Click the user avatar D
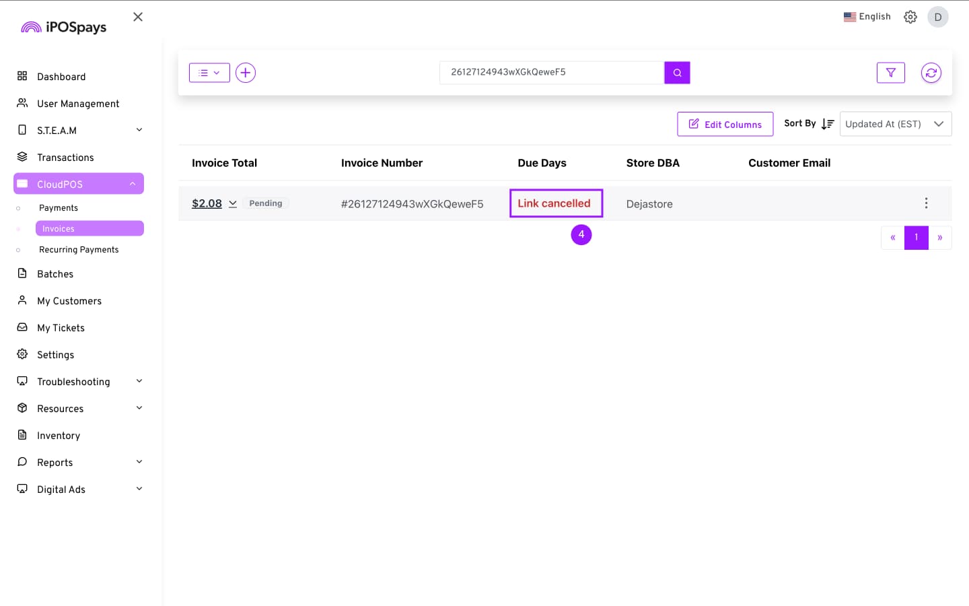 pyautogui.click(x=937, y=17)
